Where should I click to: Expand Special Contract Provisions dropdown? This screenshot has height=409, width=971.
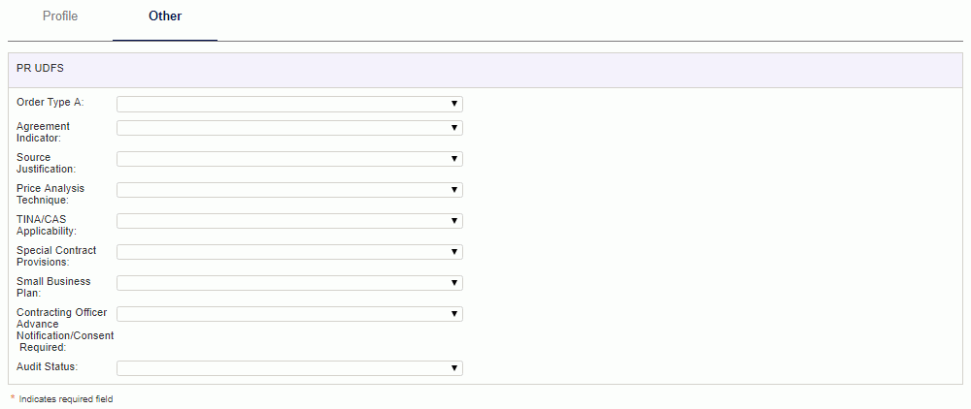[x=289, y=252]
